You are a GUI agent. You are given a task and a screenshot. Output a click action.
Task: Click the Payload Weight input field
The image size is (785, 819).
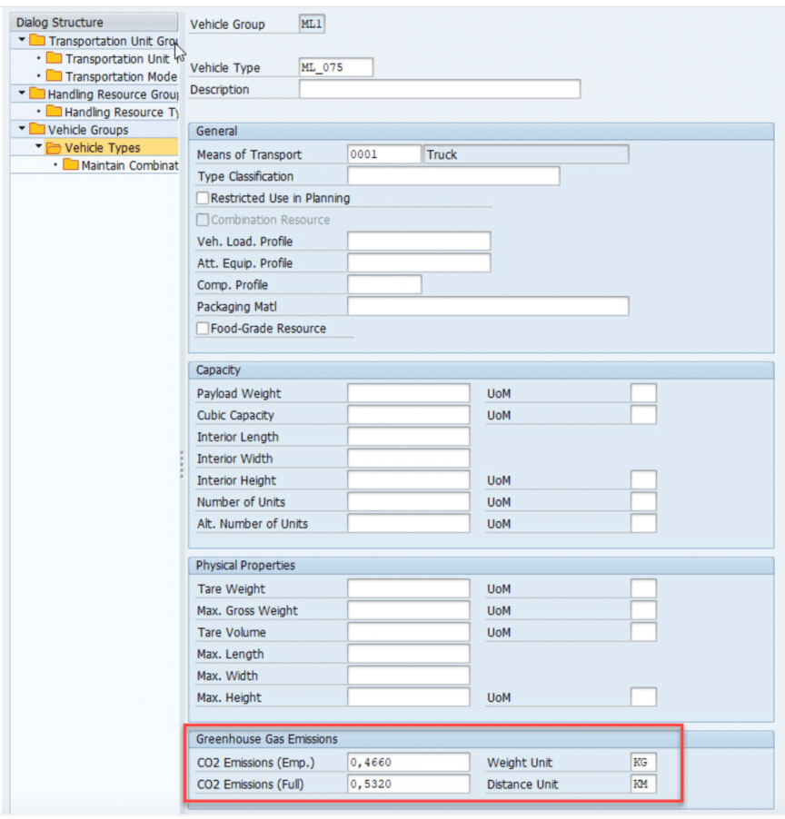408,393
